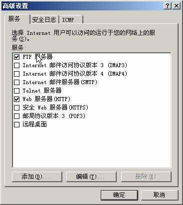Uncheck the FTP 服务器 checkbox
Screen dimensions: 183x205
(17, 57)
